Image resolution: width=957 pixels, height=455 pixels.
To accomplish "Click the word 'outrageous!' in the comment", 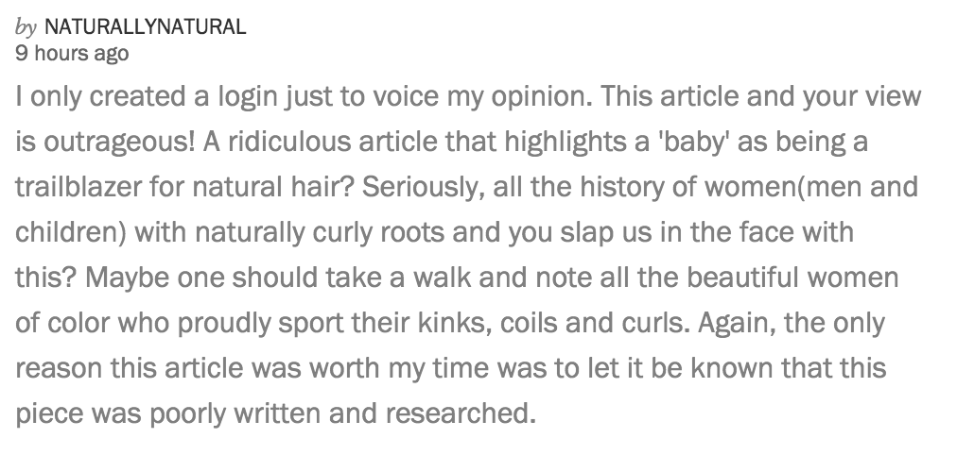I will click(117, 143).
